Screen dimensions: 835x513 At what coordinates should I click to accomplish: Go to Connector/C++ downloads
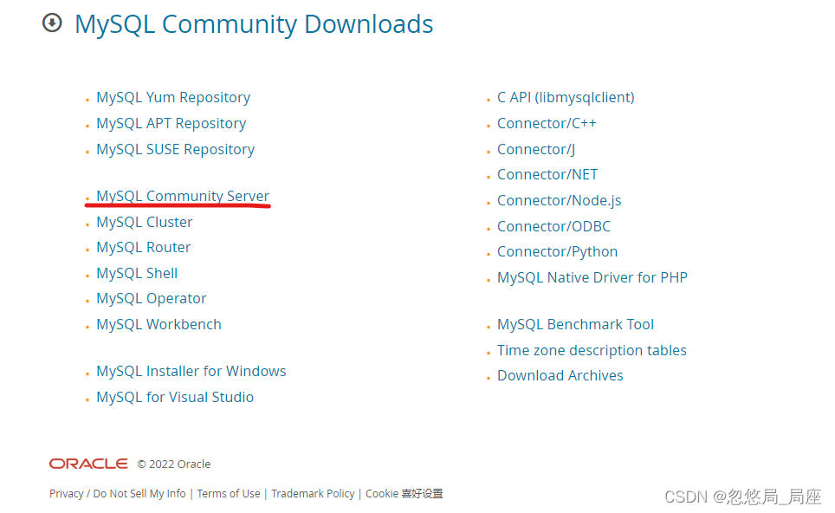tap(547, 124)
